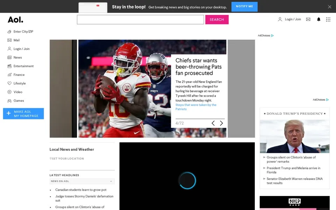Screen dimensions: 336x210
Task: Click Enter City/ZIP in sidebar
Action: click(23, 31)
